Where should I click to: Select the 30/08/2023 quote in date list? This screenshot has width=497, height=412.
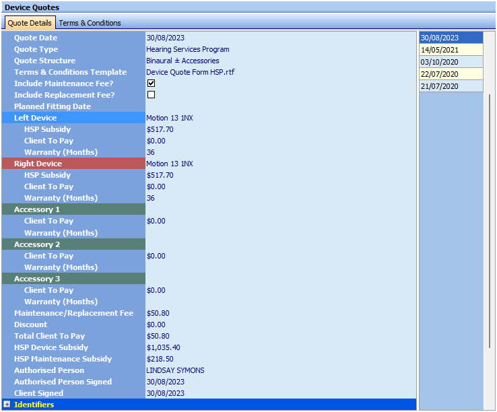pyautogui.click(x=451, y=38)
